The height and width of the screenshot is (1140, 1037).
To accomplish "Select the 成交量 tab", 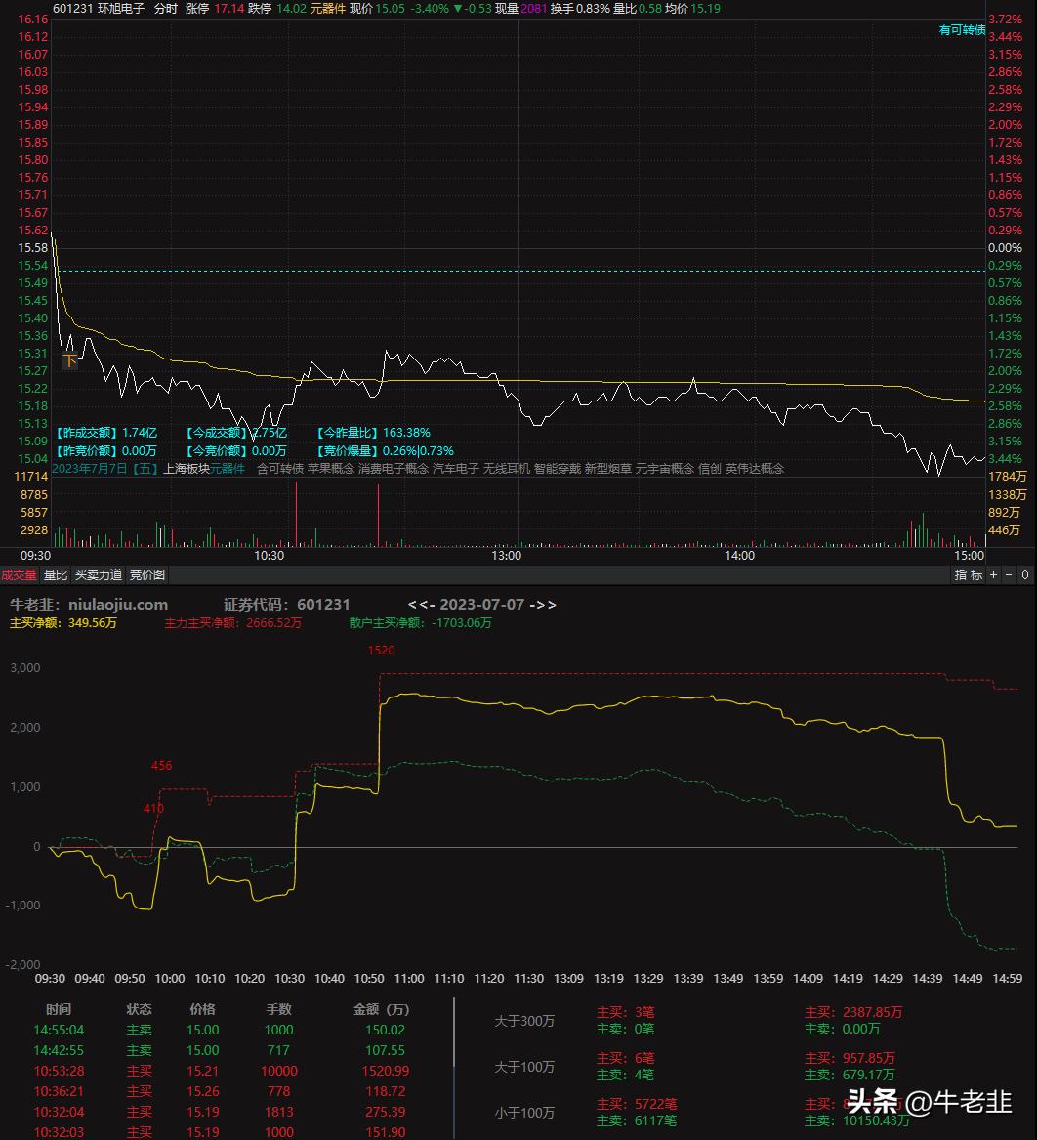I will coord(20,574).
